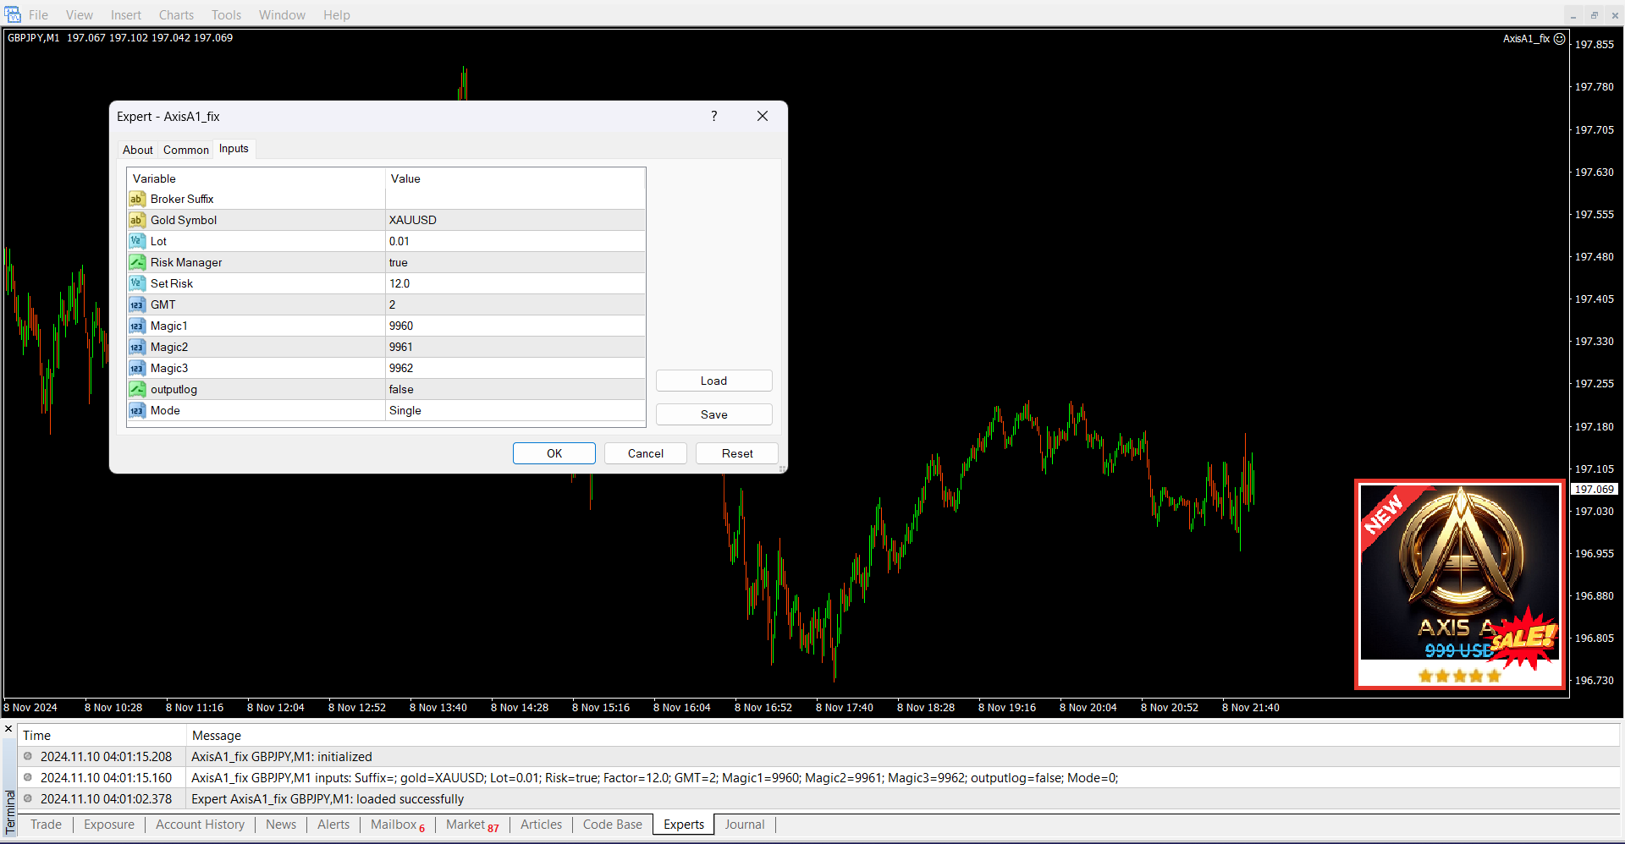Click the Lot decimal variable icon
Viewport: 1625px width, 844px height.
[x=136, y=241]
